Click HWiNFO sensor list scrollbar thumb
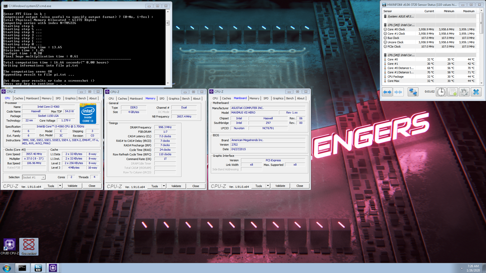Image resolution: width=486 pixels, height=273 pixels. 481,23
